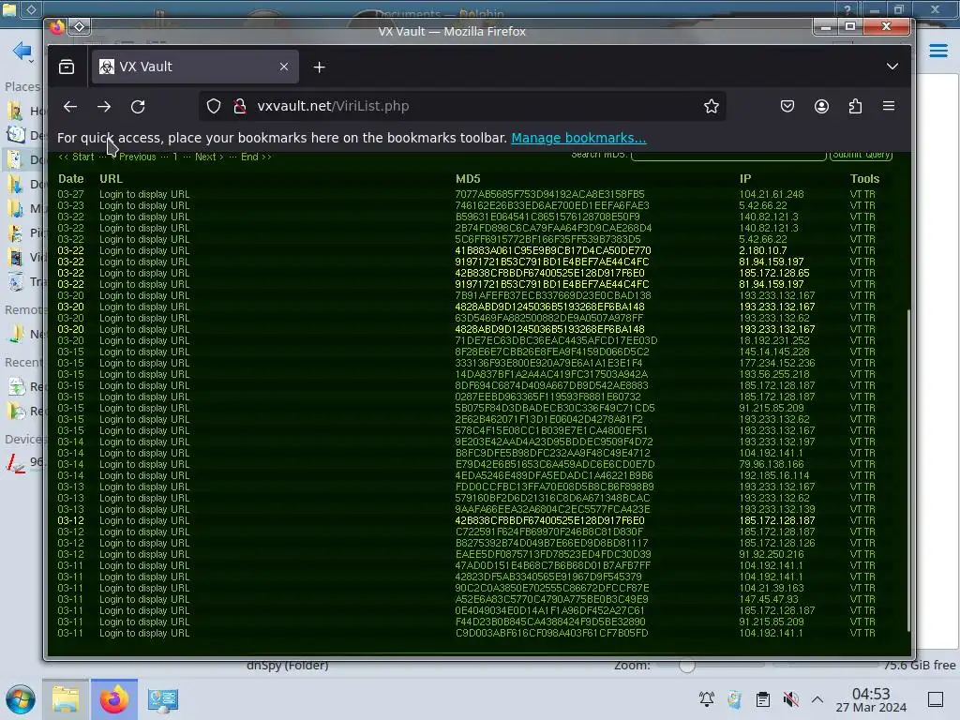Click the insecure connection lock icon
The image size is (960, 720).
pyautogui.click(x=240, y=107)
